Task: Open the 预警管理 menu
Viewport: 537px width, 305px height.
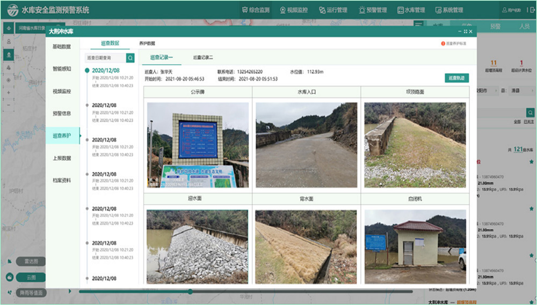Action: 373,10
